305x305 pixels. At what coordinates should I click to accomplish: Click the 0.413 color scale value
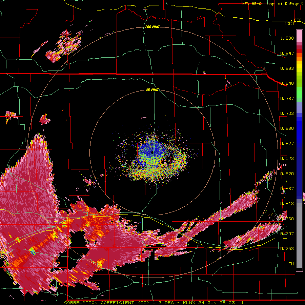point(287,204)
